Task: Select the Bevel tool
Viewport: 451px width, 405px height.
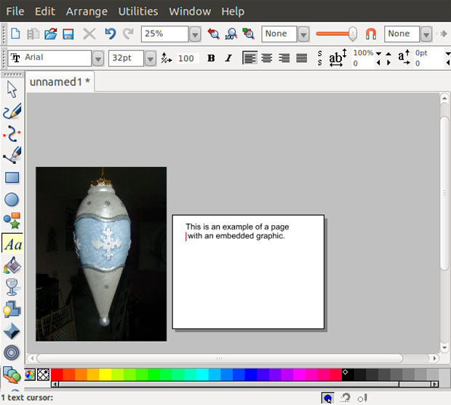Action: click(12, 331)
